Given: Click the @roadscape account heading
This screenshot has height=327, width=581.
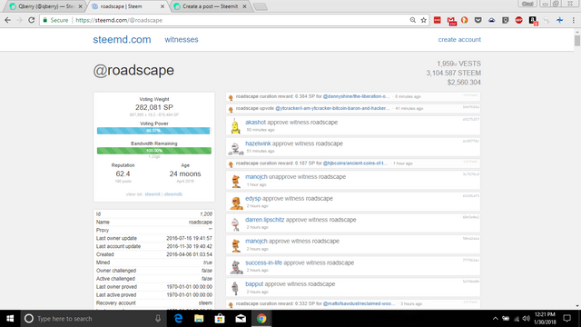Looking at the screenshot, I should coord(133,70).
